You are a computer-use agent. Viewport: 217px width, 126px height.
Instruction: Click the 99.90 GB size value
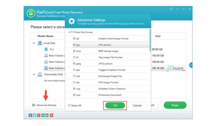157,49
